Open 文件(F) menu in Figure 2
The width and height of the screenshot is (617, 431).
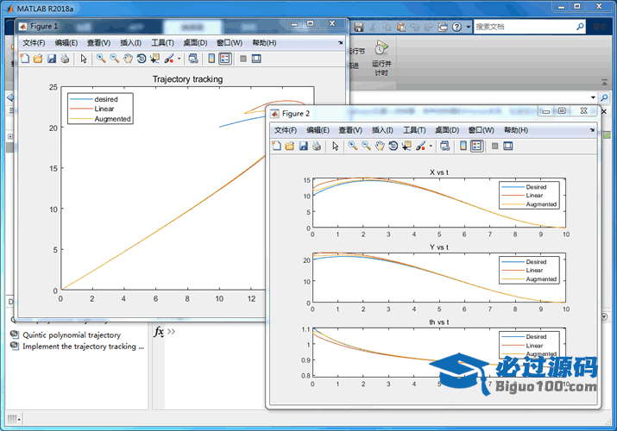pyautogui.click(x=286, y=130)
